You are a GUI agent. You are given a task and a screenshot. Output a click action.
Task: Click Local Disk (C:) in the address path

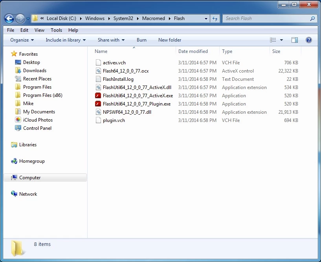[61, 18]
